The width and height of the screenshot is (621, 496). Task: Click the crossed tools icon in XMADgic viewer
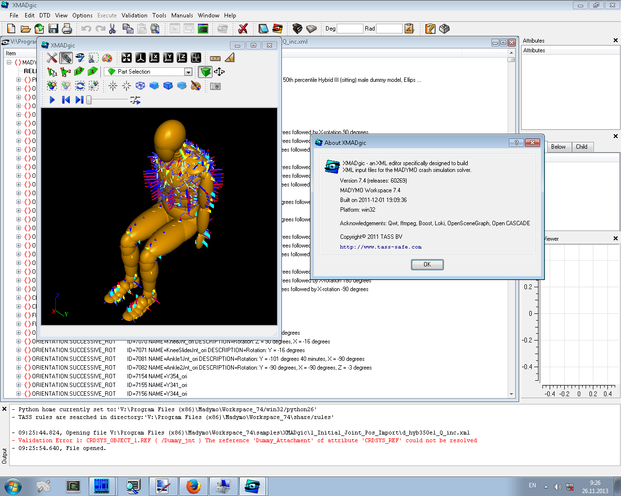pos(52,58)
